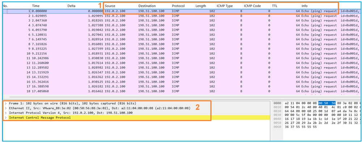Select packet 1 at time 0.000000
The image size is (362, 143).
pyautogui.click(x=182, y=11)
